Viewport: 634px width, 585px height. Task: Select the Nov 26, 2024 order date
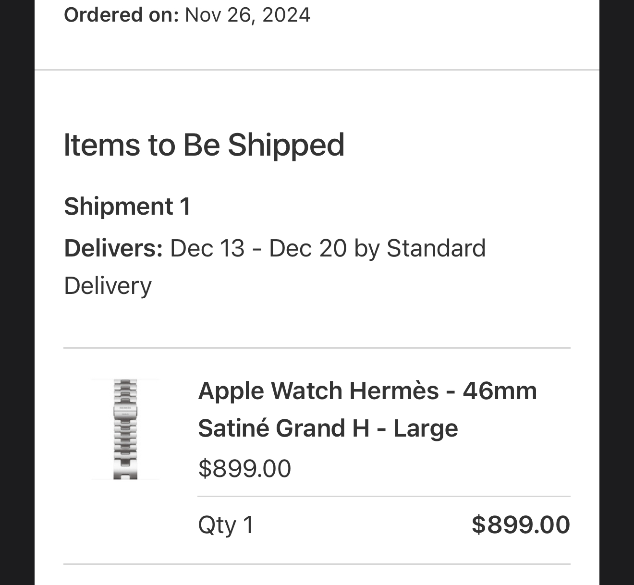pos(247,15)
